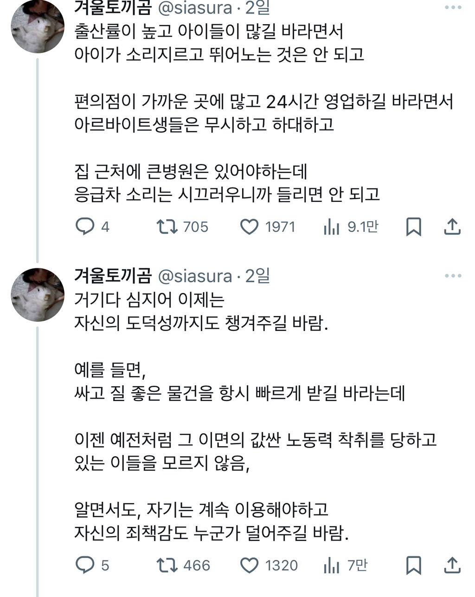Open more options for the second tweet
This screenshot has width=475, height=597.
tap(453, 276)
